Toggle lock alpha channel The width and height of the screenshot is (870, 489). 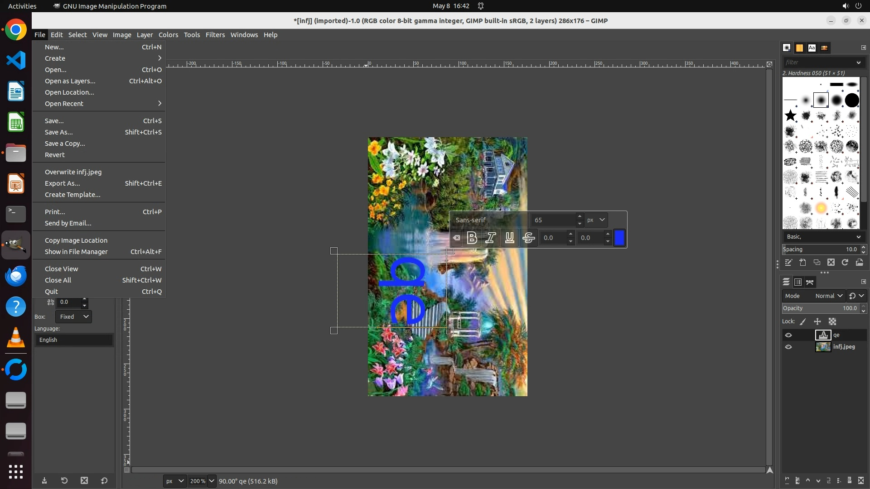(x=832, y=321)
